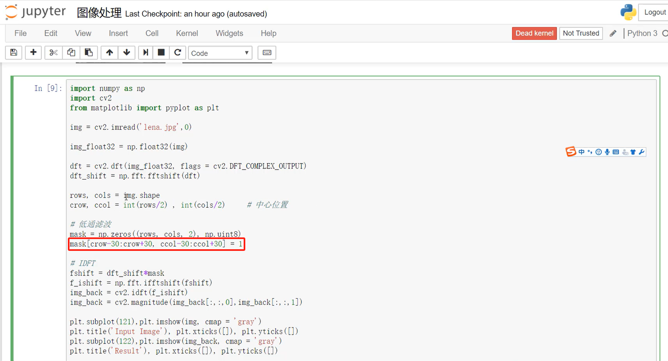The width and height of the screenshot is (668, 361).
Task: Click the line with cv2.imread lena.jpg
Action: coord(131,127)
